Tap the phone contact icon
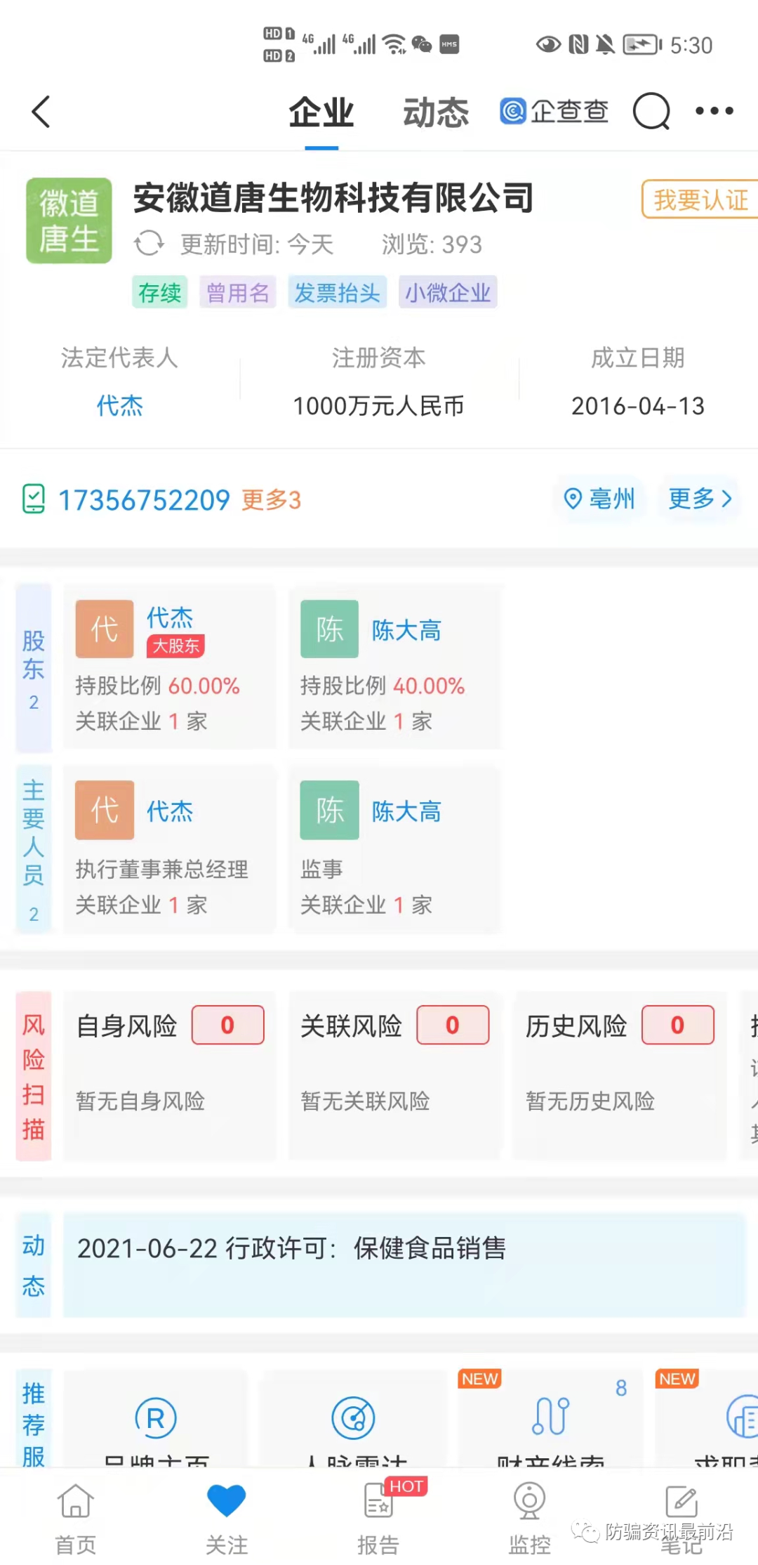The width and height of the screenshot is (758, 1565). [34, 499]
